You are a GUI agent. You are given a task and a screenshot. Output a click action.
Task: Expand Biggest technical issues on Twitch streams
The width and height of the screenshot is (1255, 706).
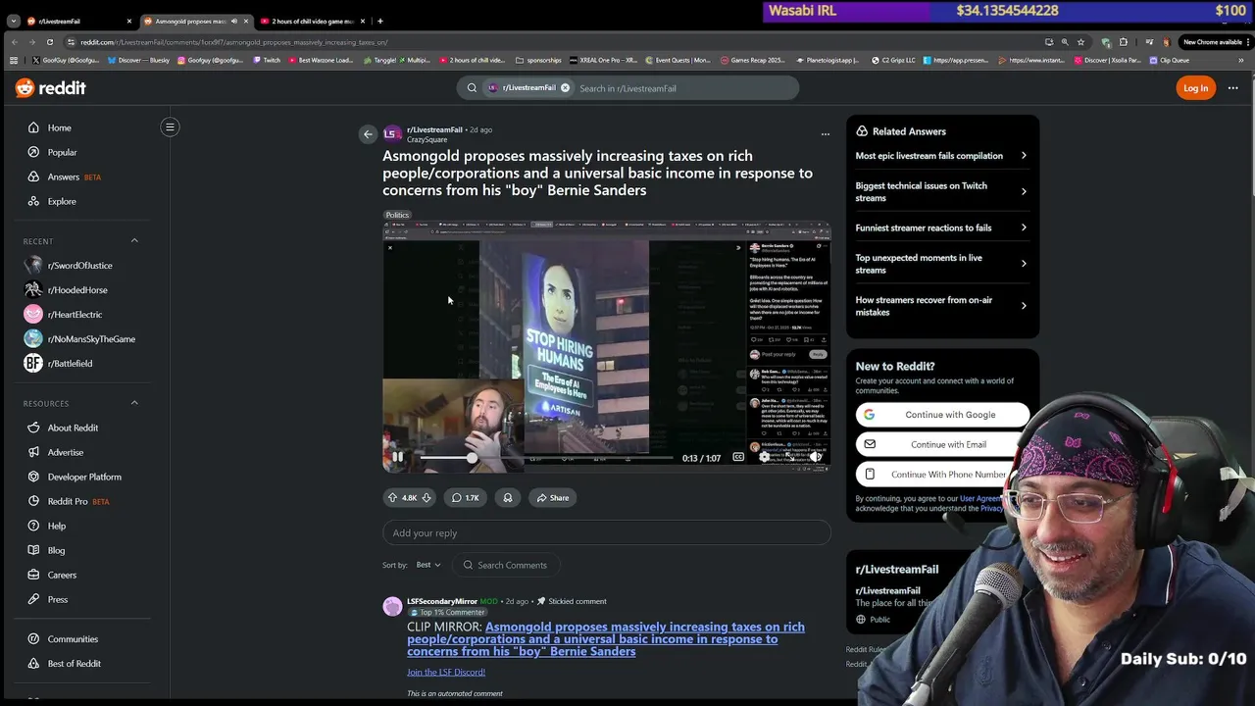click(x=941, y=191)
